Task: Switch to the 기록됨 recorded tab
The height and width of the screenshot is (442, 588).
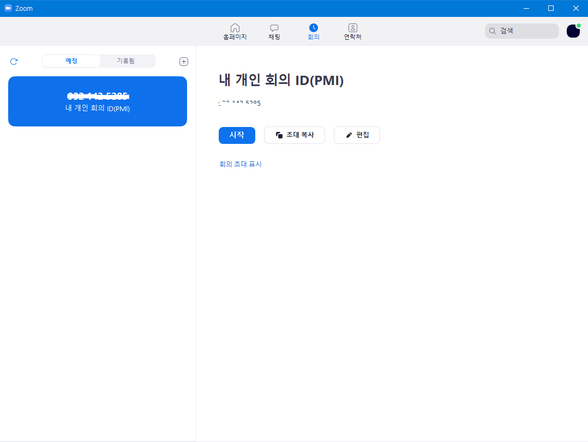Action: click(125, 61)
